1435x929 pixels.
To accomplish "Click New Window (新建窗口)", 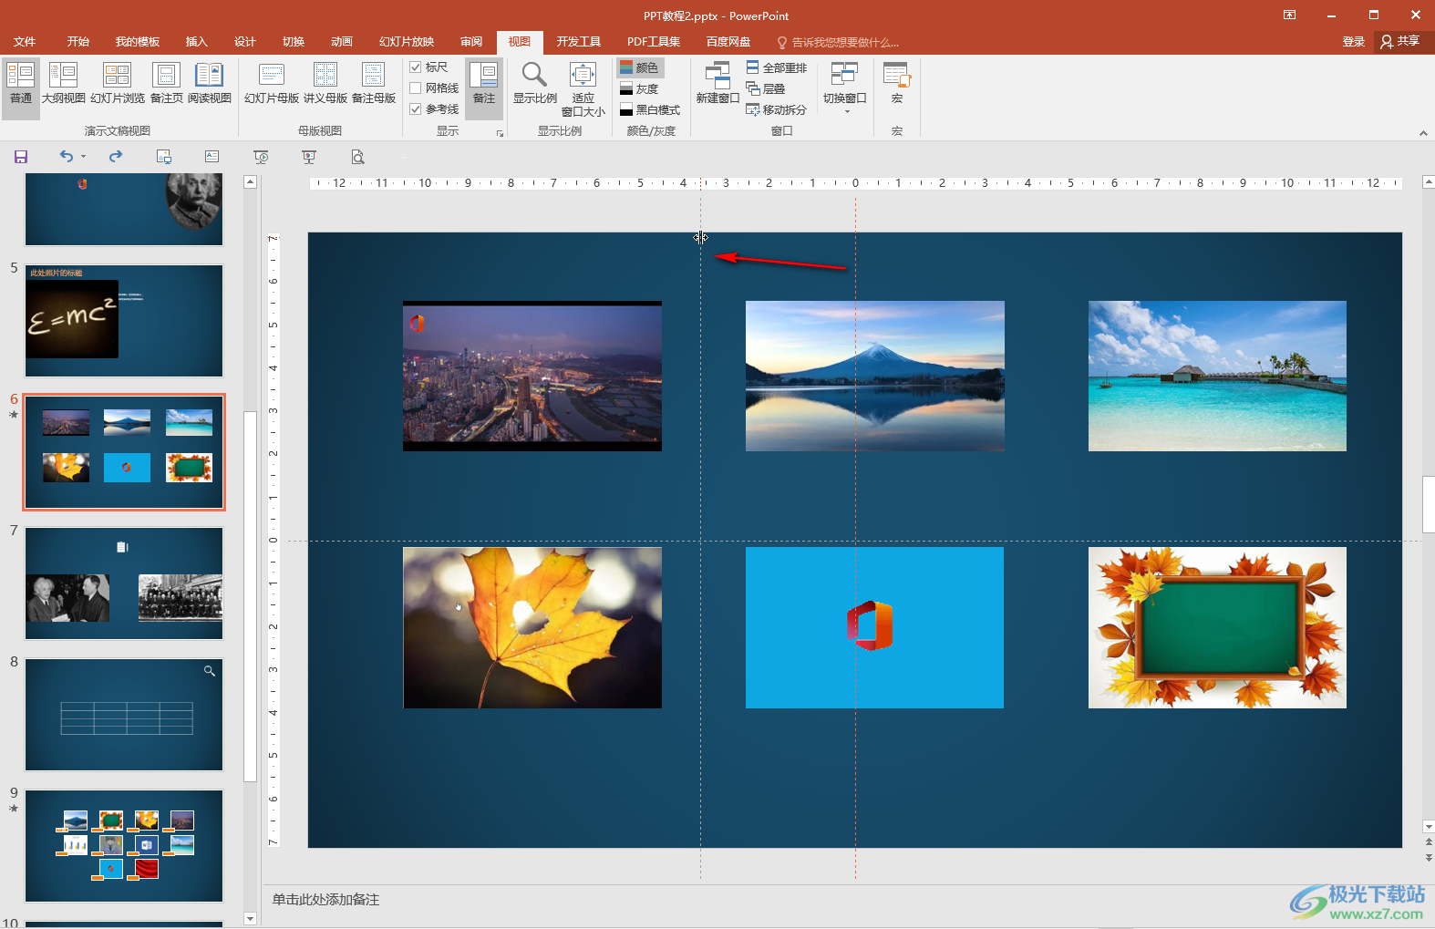I will coord(717,84).
